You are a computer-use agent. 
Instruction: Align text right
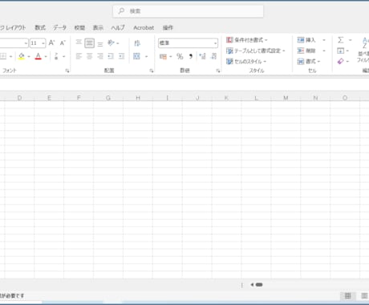tap(100, 56)
